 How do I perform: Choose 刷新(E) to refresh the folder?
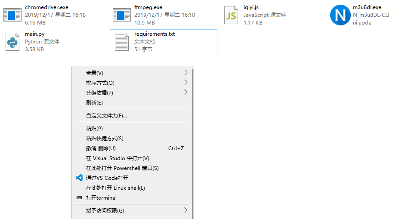click(132, 103)
